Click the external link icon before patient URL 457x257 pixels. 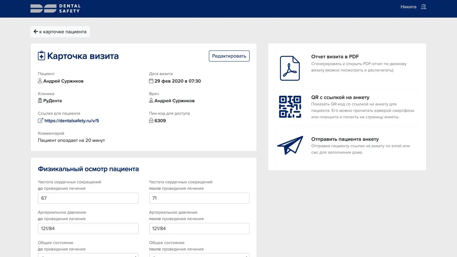coord(40,120)
